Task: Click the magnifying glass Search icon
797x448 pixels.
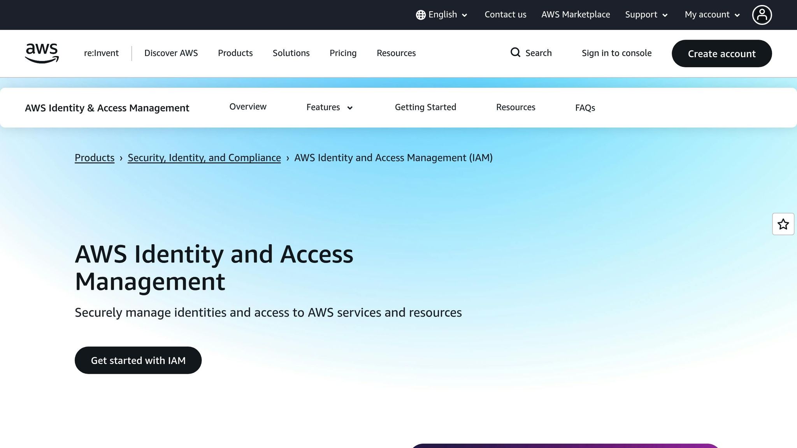Action: pos(515,52)
